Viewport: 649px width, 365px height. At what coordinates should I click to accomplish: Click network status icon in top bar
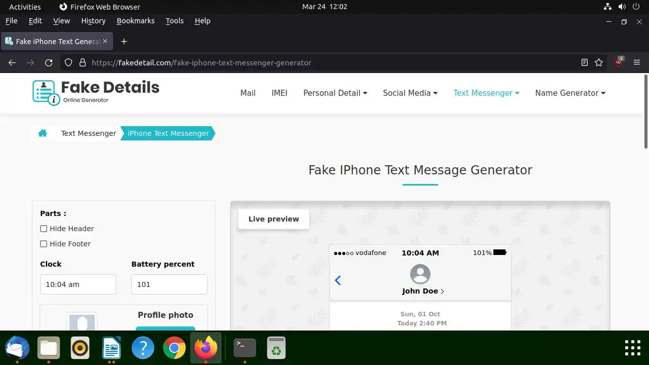coord(608,7)
